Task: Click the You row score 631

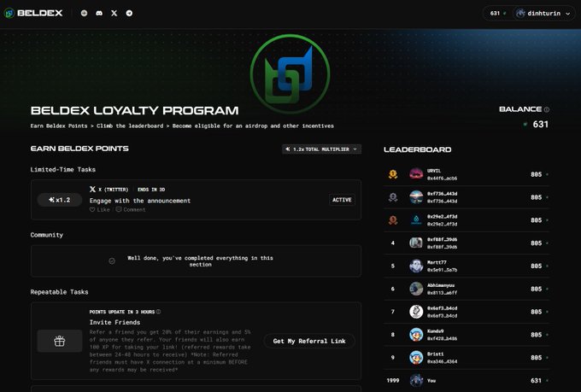Action: (536, 381)
